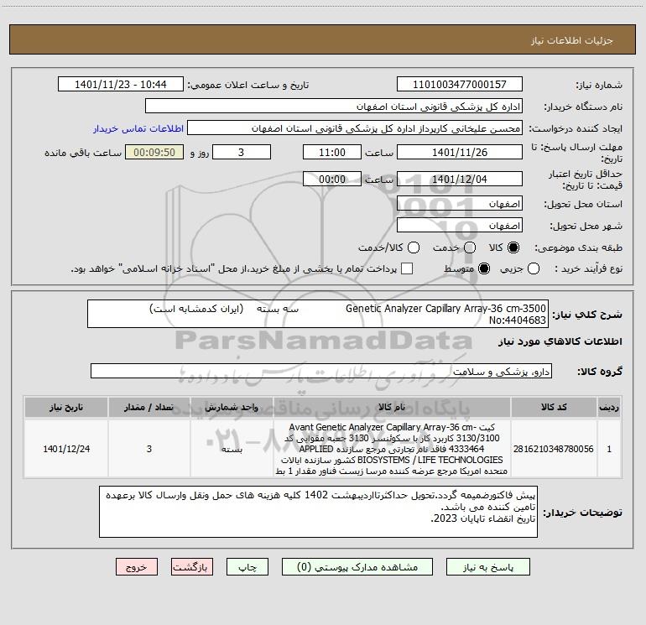Click the remaining time field 00:09:50
Viewport: 646px width, 625px height.
tap(154, 152)
